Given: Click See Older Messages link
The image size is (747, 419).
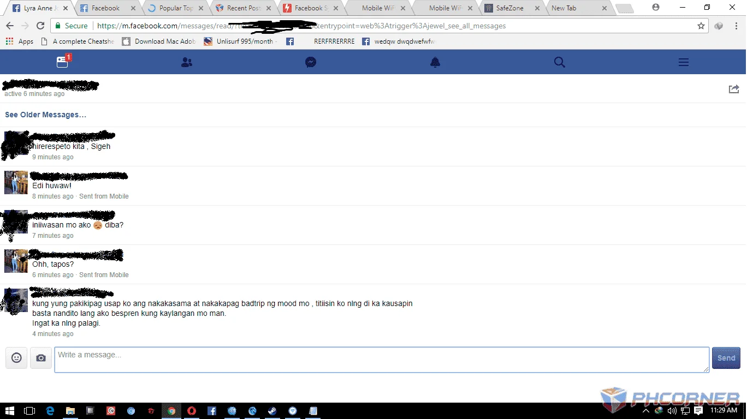Looking at the screenshot, I should [x=46, y=115].
